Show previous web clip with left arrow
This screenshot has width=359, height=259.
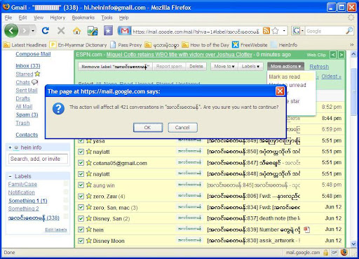(333, 55)
